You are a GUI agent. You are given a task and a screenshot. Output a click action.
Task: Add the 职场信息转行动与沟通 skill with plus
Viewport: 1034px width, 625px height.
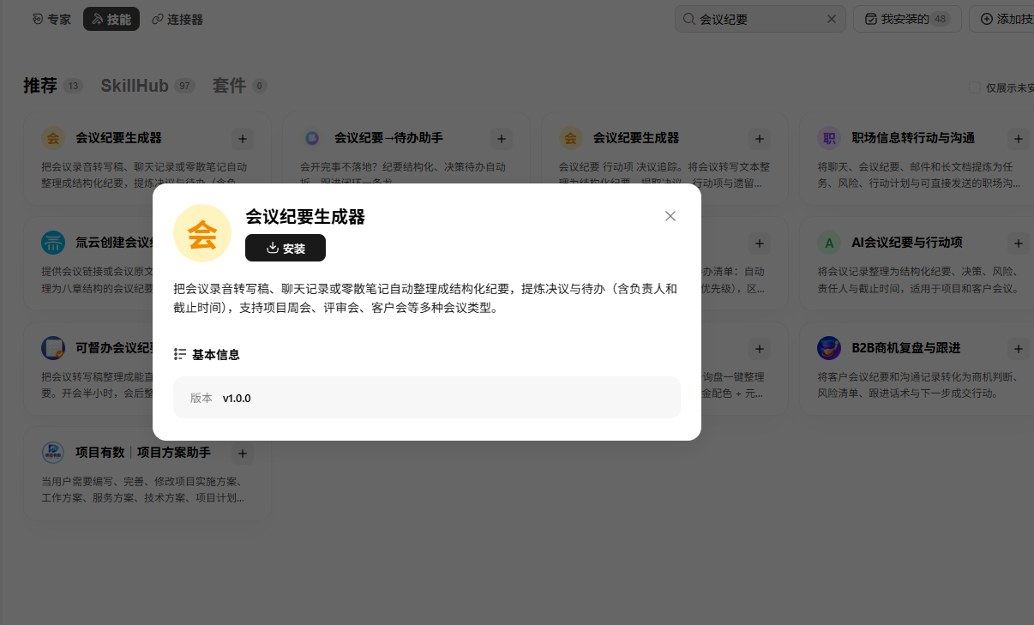pos(1019,138)
